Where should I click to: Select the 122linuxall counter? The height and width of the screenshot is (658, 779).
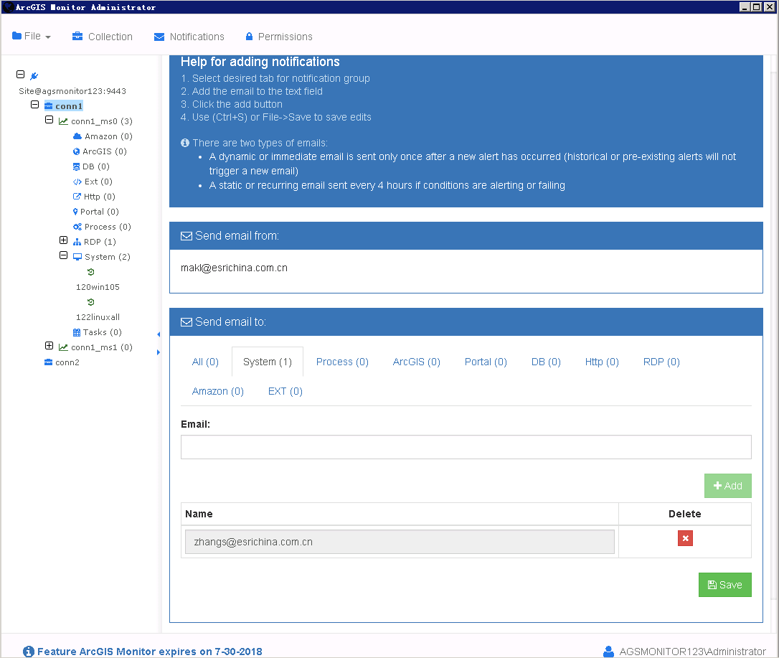(98, 317)
